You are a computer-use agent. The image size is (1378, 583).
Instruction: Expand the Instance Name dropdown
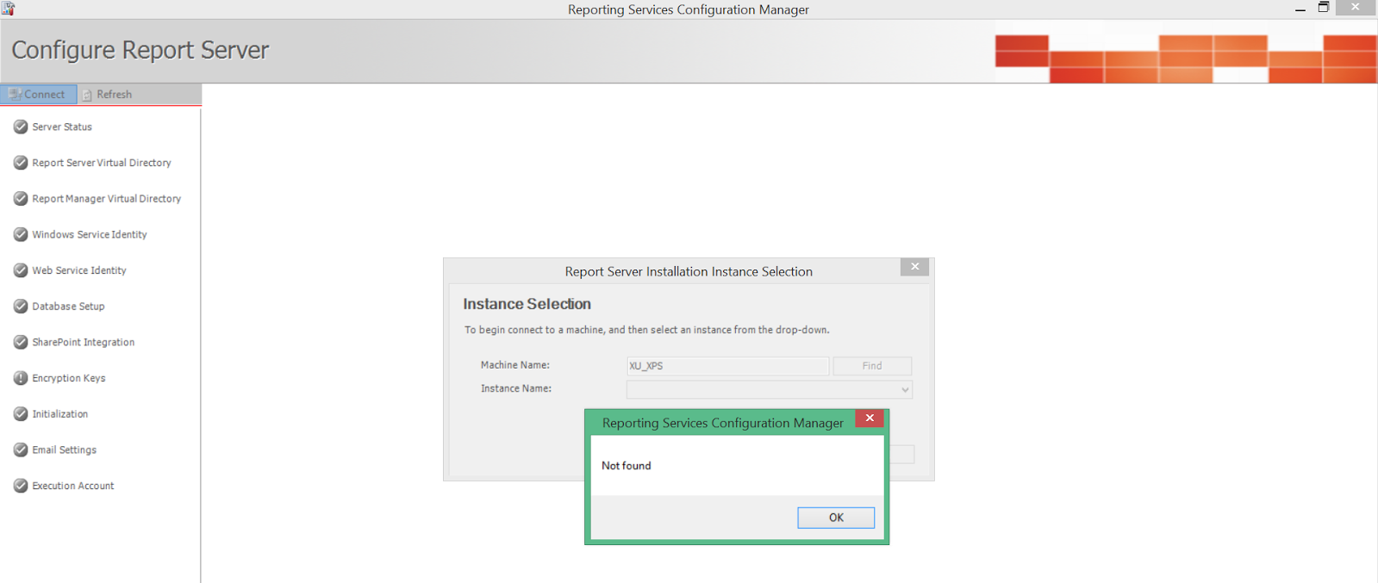pyautogui.click(x=905, y=389)
